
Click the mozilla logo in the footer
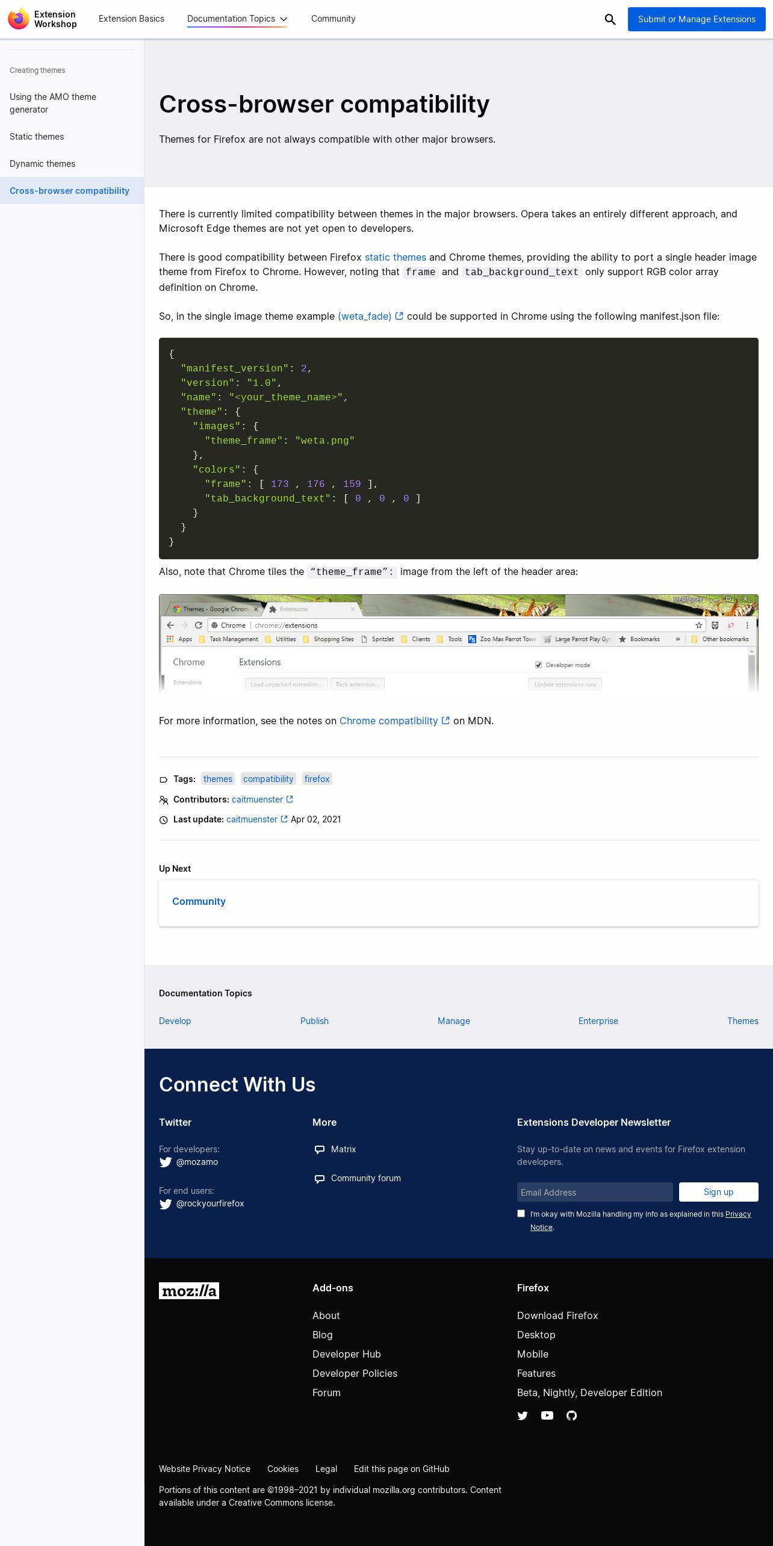(189, 1291)
